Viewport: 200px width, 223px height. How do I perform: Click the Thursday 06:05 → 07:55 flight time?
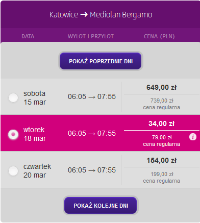(92, 170)
